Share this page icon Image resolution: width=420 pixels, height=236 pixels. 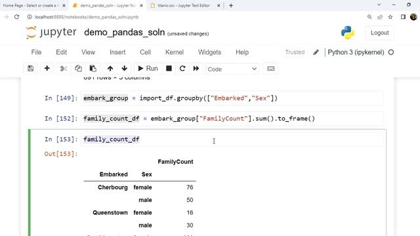[380, 17]
